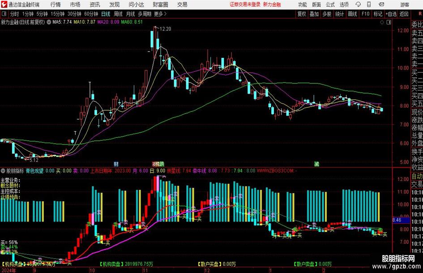Open the customer service headset icon
The width and height of the screenshot is (423, 273).
pos(358,4)
